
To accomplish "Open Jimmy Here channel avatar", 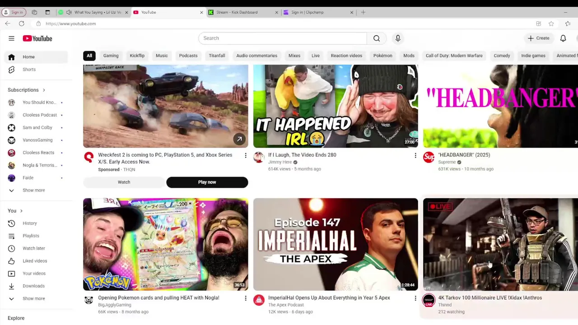I will click(x=259, y=157).
